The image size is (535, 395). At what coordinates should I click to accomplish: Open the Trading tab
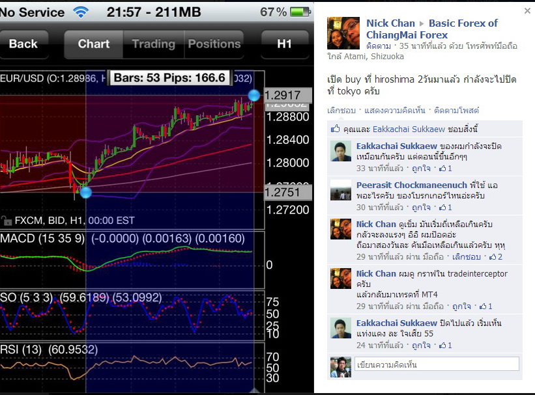[x=154, y=44]
